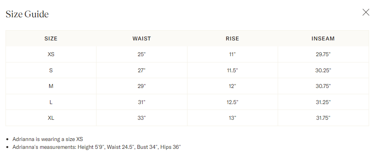Image resolution: width=375 pixels, height=161 pixels.
Task: Click the 25" waist value
Action: (x=141, y=54)
